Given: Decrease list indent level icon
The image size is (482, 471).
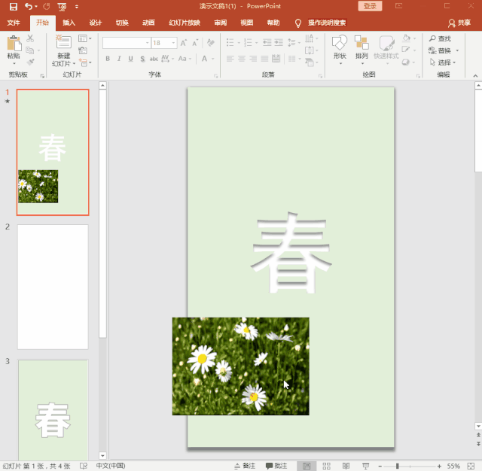Looking at the screenshot, I should click(267, 43).
